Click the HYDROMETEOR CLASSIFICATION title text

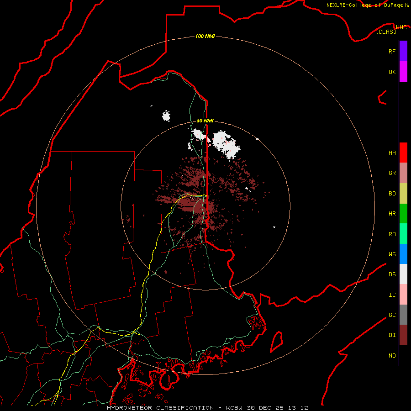[160, 408]
